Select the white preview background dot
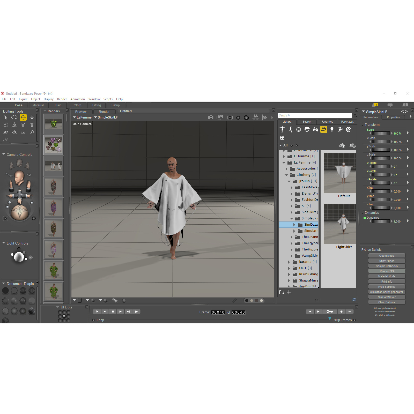 262,301
